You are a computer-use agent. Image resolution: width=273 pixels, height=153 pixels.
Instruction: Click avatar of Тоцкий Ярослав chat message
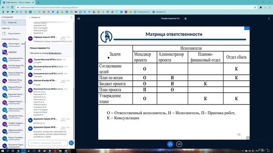point(30,60)
